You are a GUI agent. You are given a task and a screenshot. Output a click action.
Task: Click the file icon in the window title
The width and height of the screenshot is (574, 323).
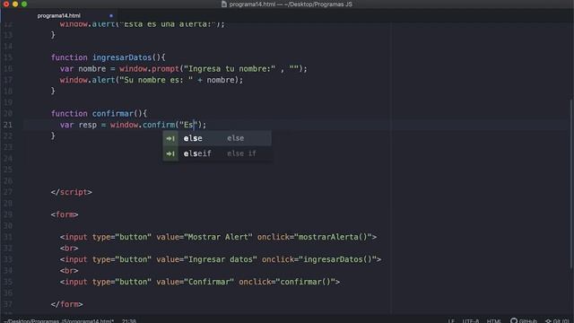[x=224, y=4]
